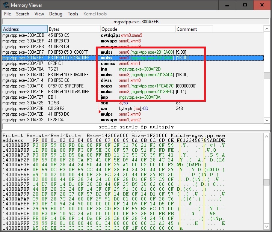Close the Memory Viewer window
The height and width of the screenshot is (232, 272).
tap(262, 5)
